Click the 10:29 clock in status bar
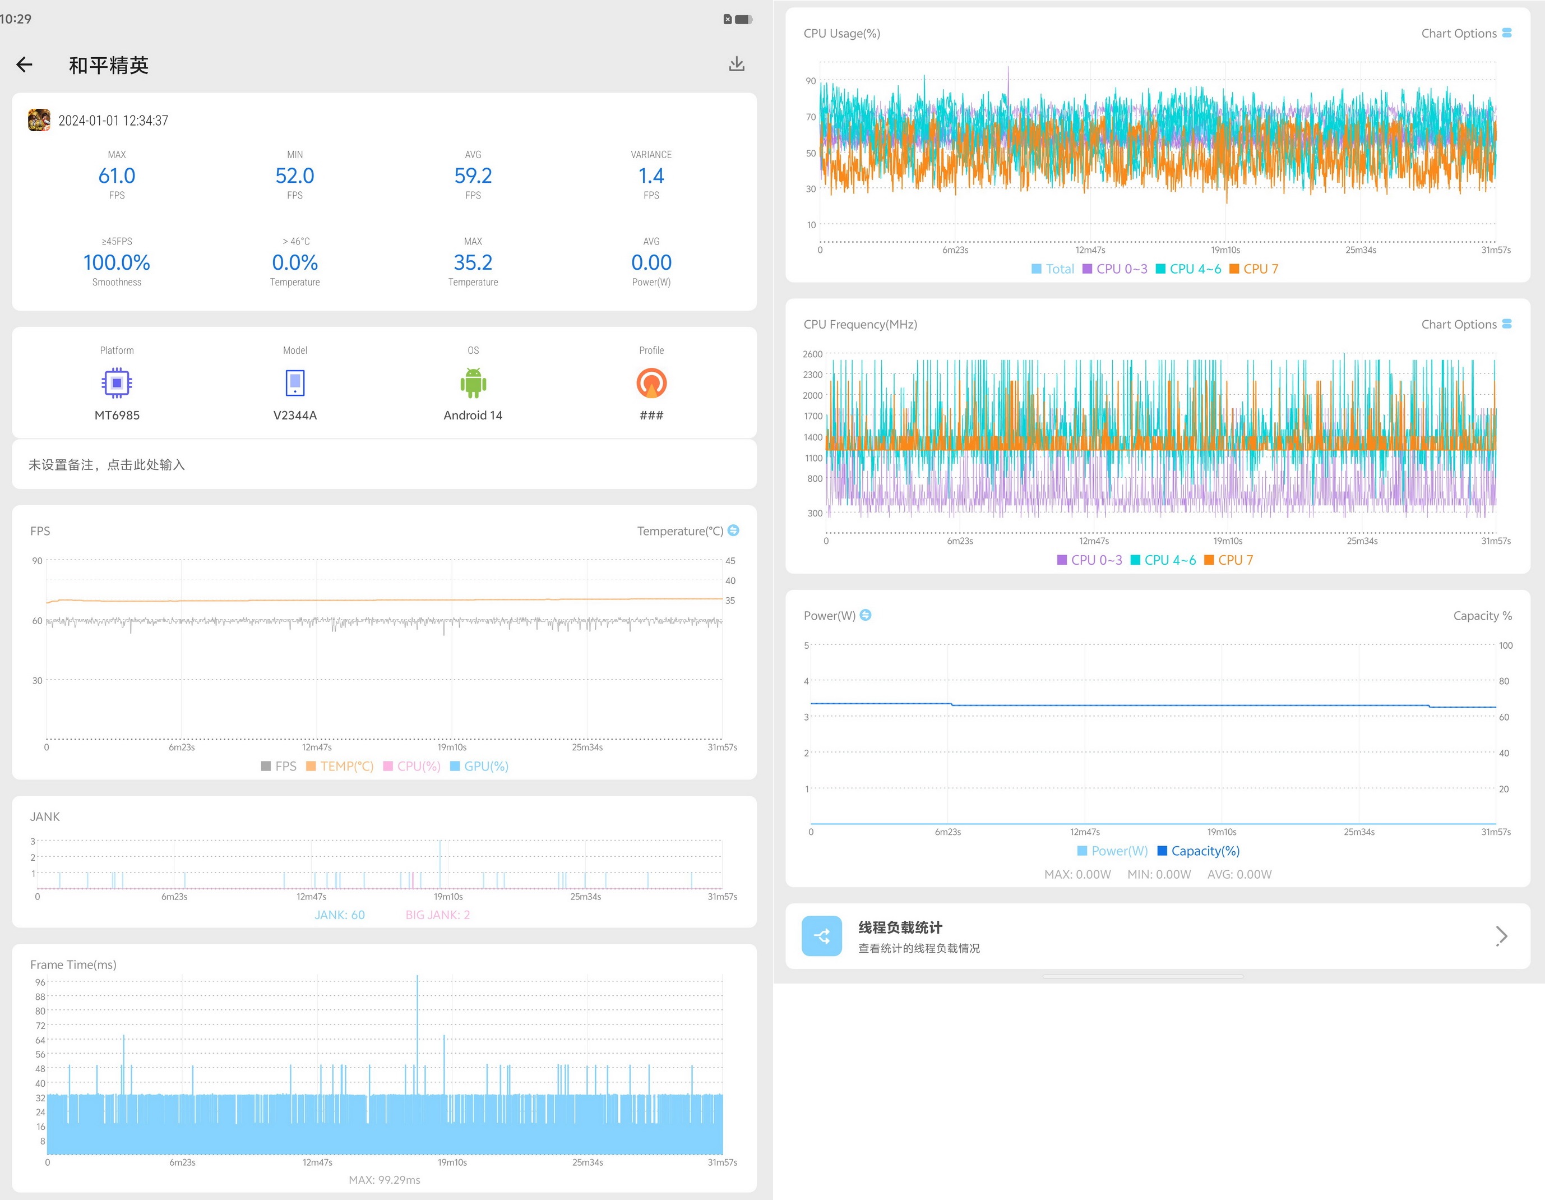Screen dimensions: 1545x1200 click(x=16, y=19)
